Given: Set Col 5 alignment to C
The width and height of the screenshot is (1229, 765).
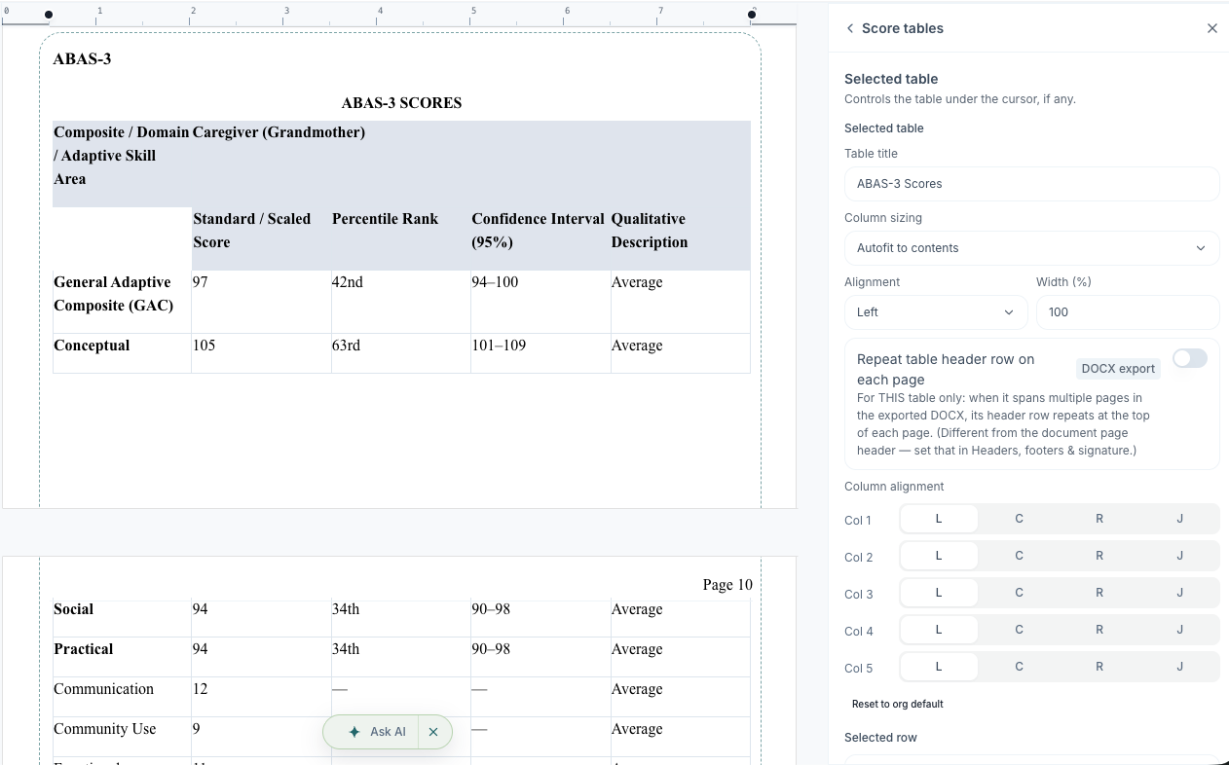Looking at the screenshot, I should pos(1019,667).
